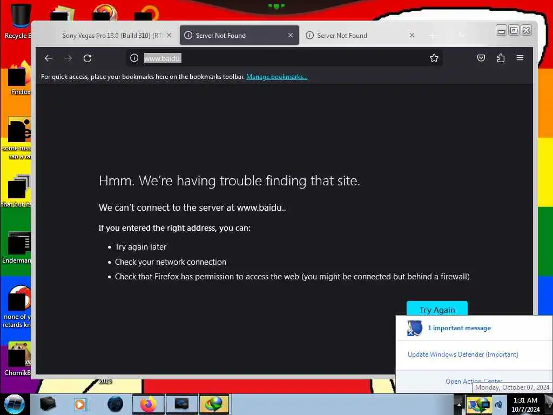Select the ChomikB desktop icon
Viewport: 553px width, 415px height.
point(18,359)
